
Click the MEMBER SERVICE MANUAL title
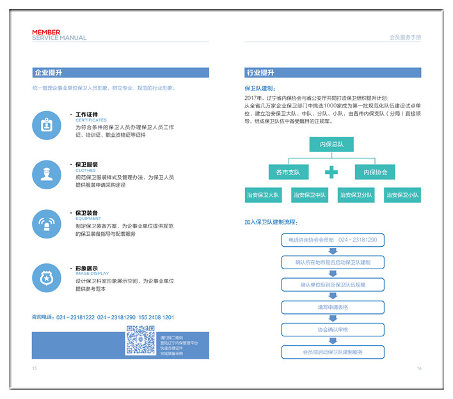point(59,35)
